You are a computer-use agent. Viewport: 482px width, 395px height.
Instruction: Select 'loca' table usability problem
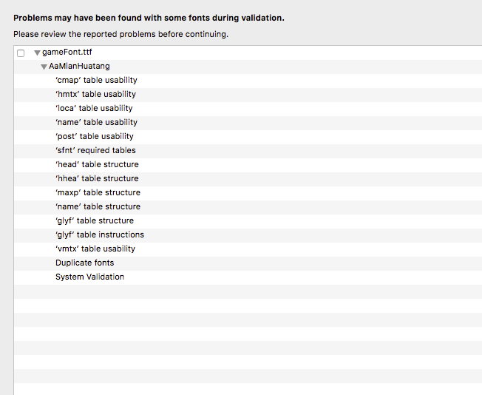point(94,109)
